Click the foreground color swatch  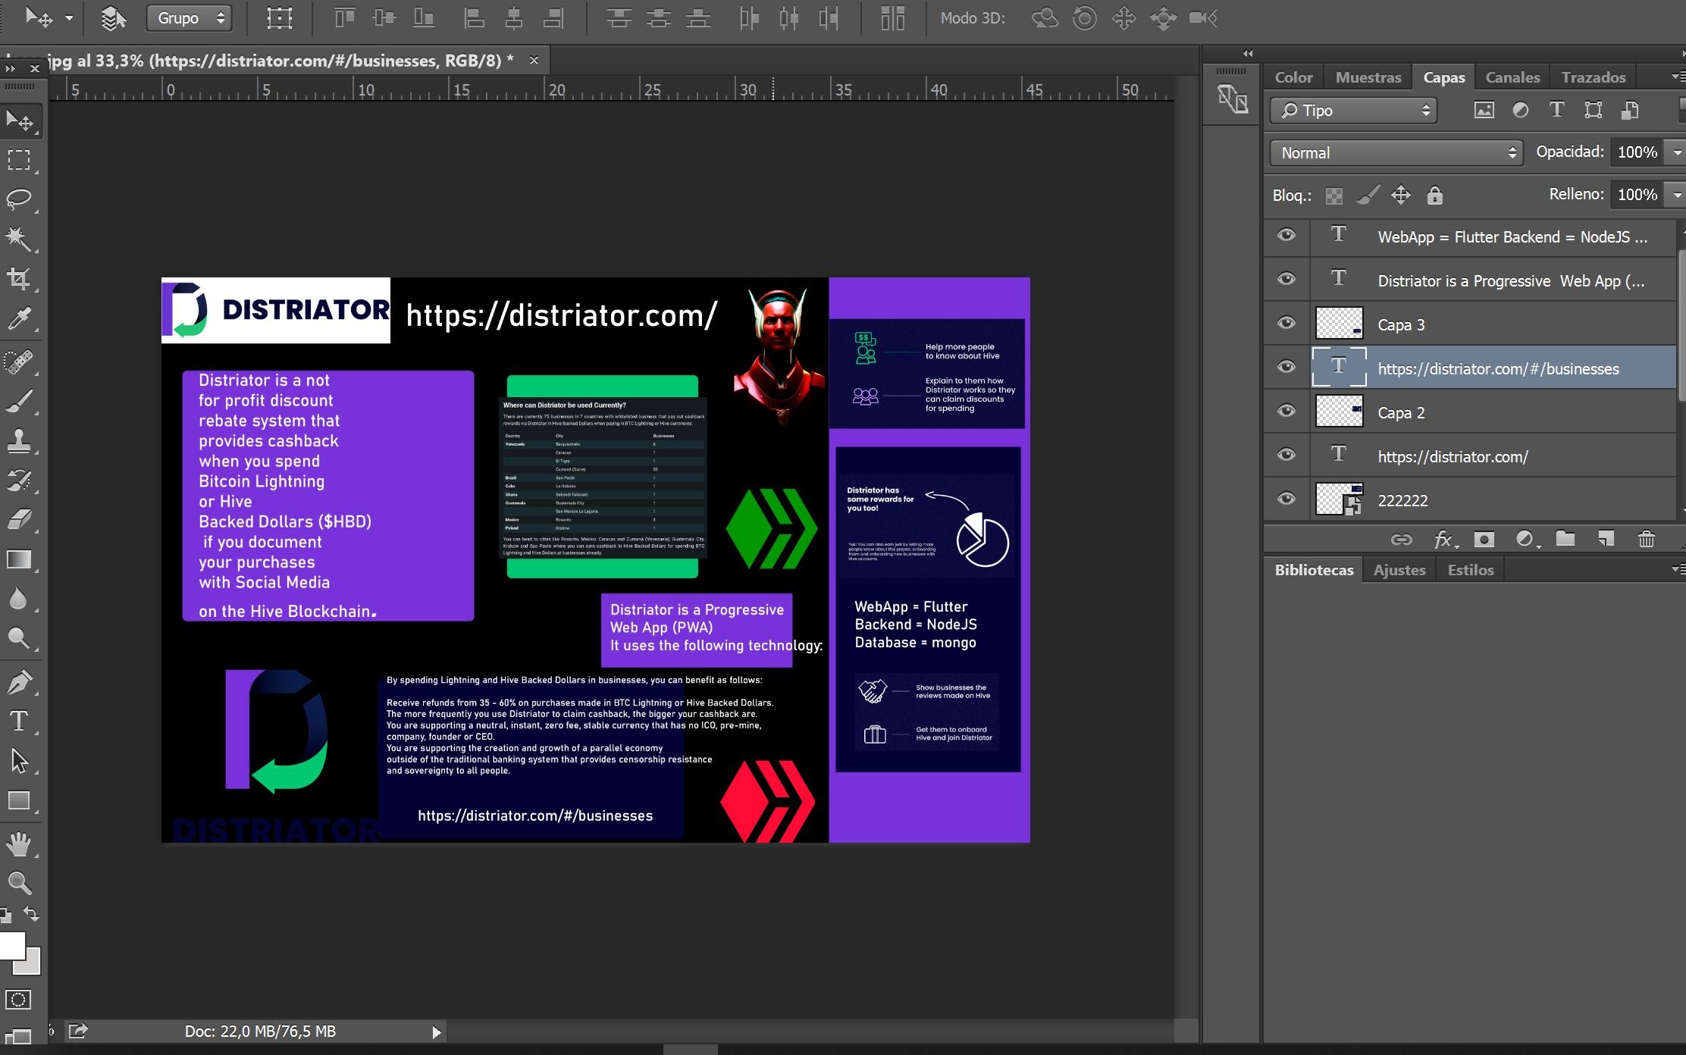point(11,946)
